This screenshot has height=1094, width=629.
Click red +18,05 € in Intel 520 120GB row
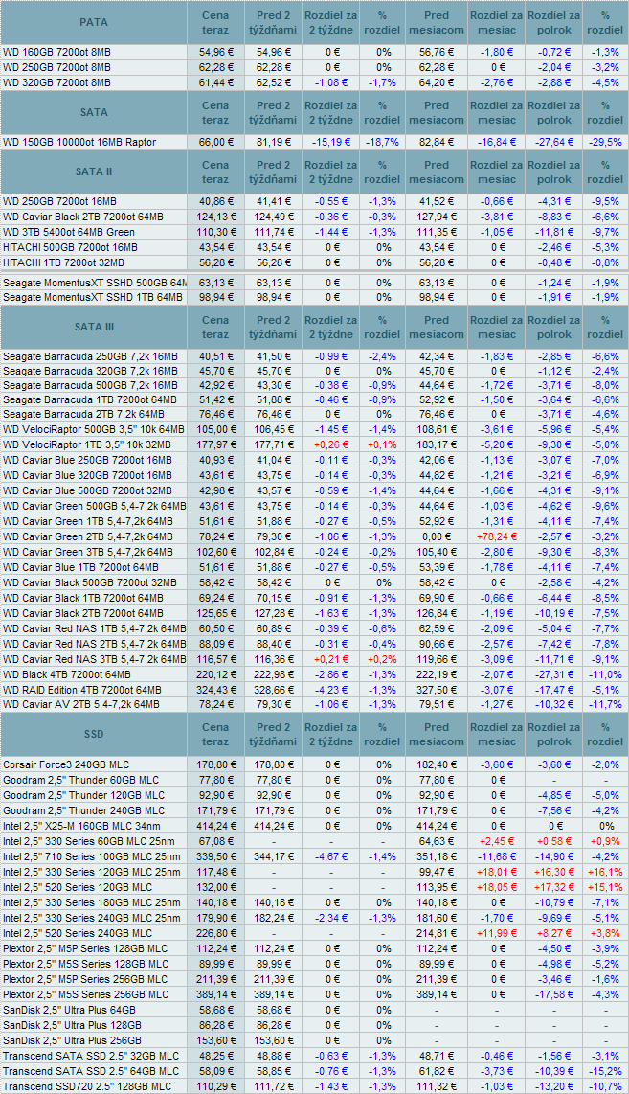point(495,888)
